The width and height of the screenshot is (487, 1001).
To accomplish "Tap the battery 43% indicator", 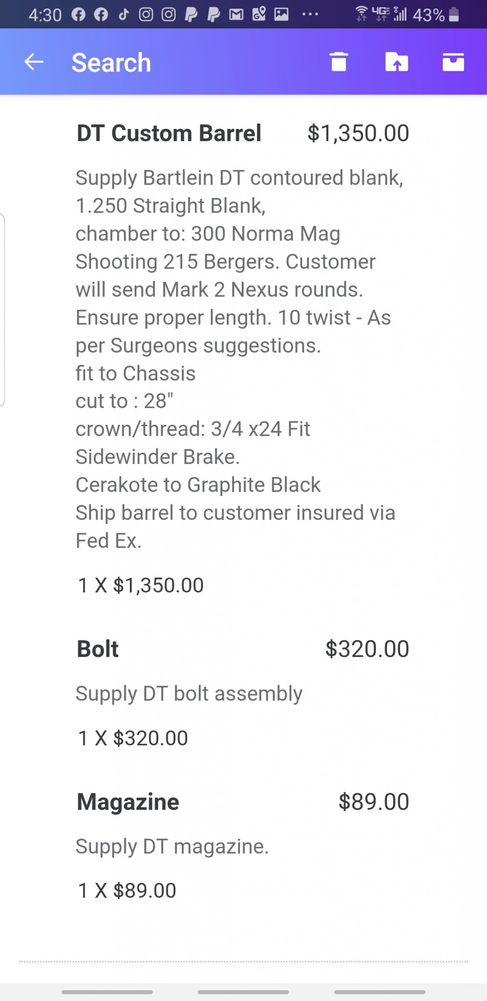I will tap(436, 15).
